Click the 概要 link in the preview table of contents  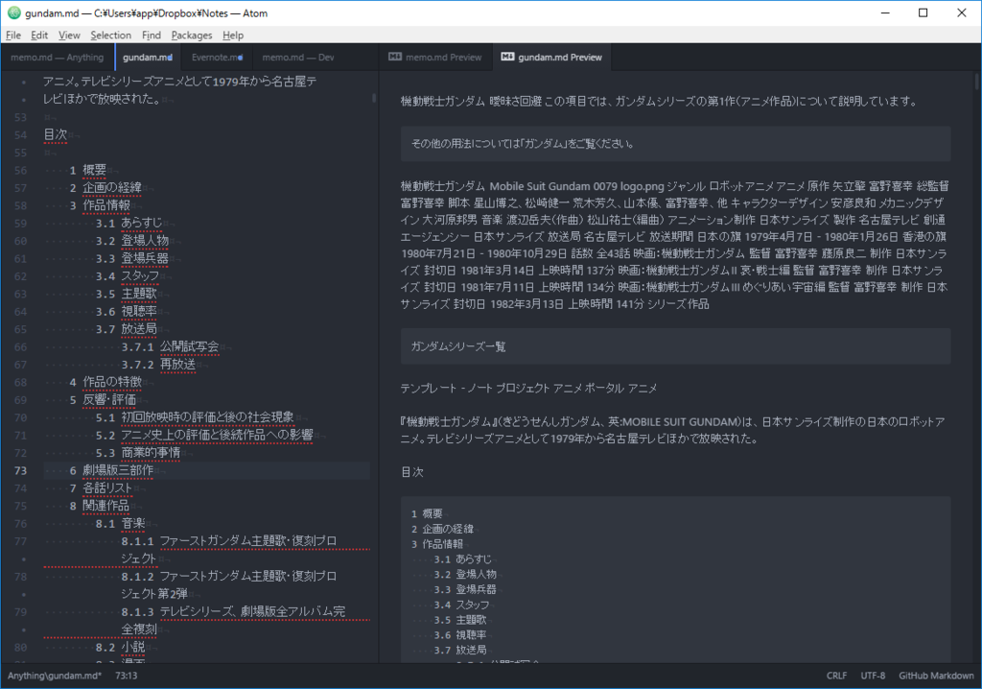click(x=431, y=514)
